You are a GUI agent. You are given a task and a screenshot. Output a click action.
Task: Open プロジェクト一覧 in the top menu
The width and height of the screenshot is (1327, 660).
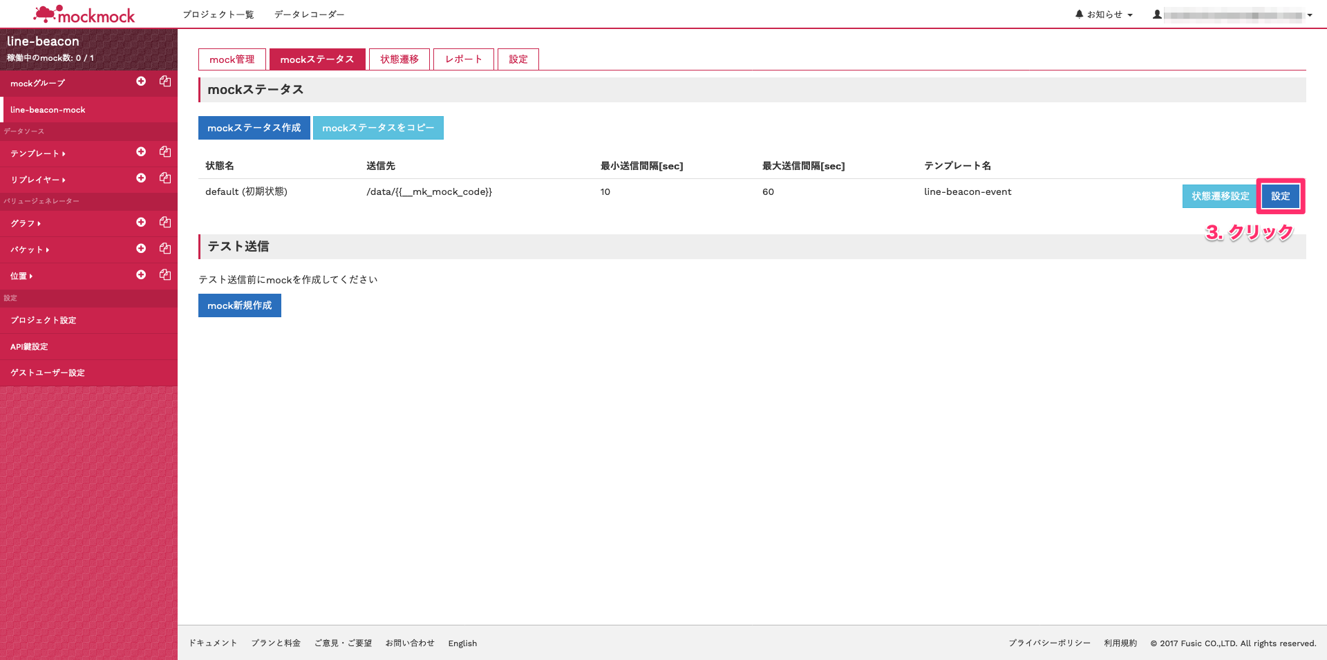218,14
